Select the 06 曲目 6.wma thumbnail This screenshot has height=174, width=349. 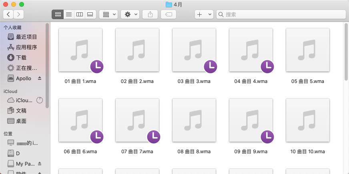(x=80, y=120)
